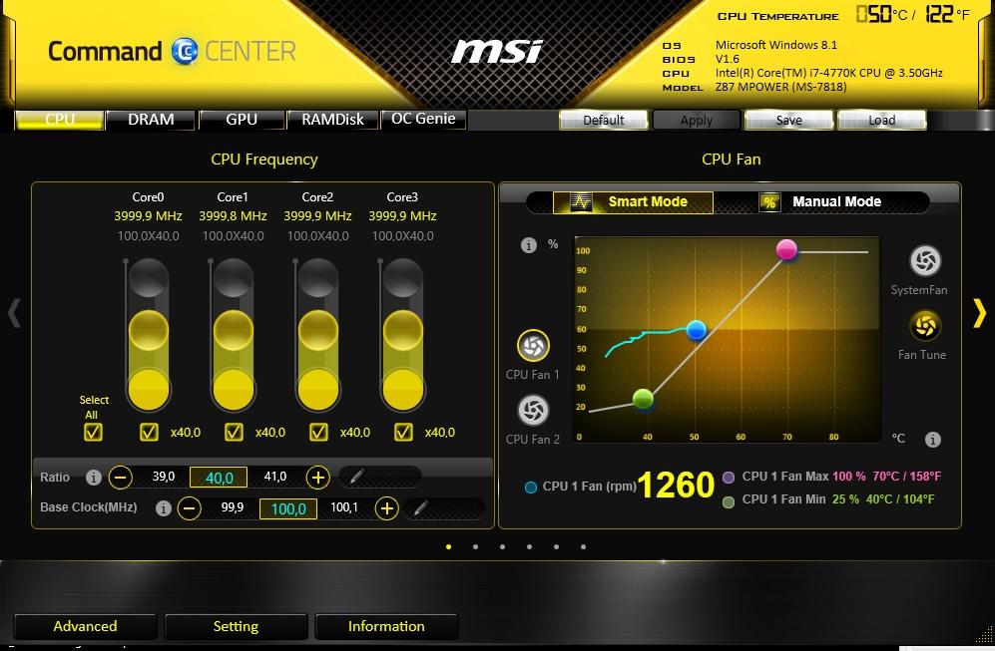Click the Smart Mode graph icon
995x651 pixels.
581,202
